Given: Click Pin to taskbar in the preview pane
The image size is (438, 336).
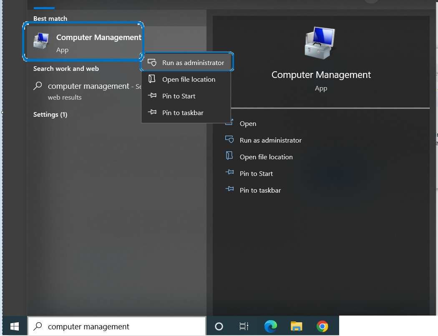Looking at the screenshot, I should click(x=260, y=191).
